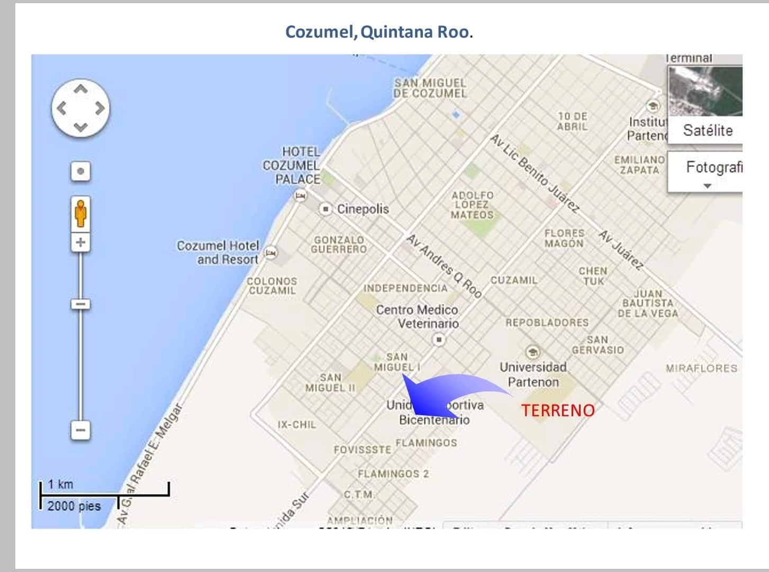The height and width of the screenshot is (572, 769).
Task: Click the SAN MIGUEL II label
Action: [x=330, y=382]
